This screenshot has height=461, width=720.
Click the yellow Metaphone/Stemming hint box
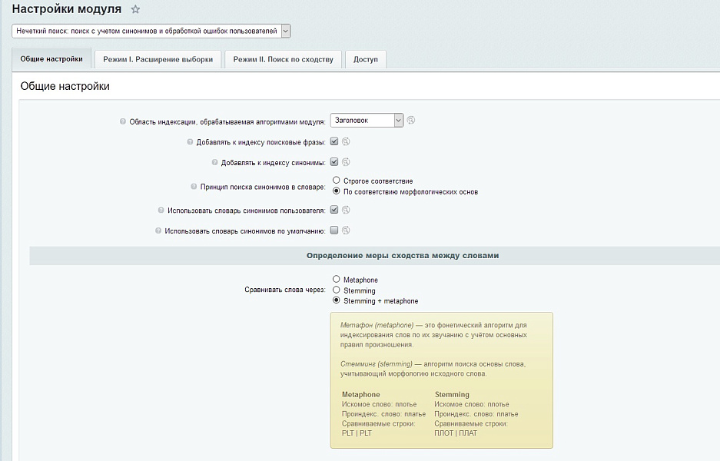pos(441,380)
